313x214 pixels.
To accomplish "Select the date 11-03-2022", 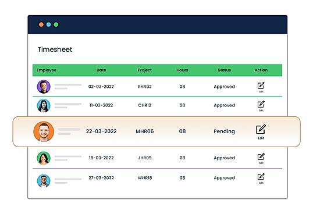I will (101, 105).
